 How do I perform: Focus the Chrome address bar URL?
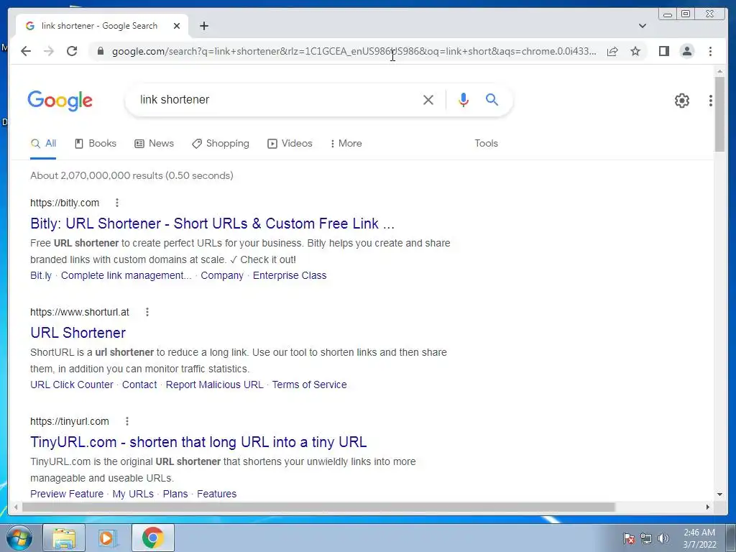354,51
